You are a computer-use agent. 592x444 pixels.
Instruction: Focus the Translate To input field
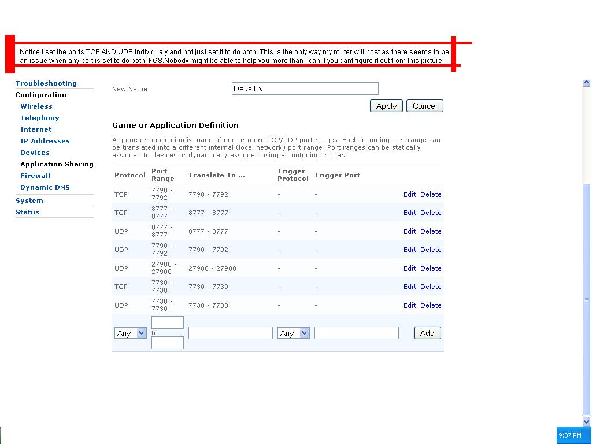[230, 333]
